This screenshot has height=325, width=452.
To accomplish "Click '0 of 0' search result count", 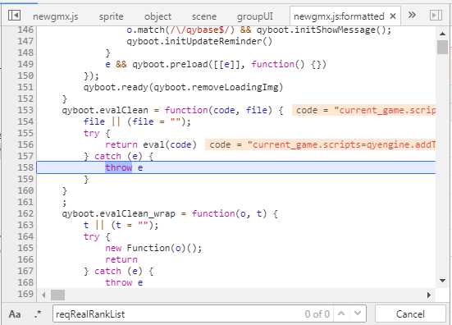I will click(x=317, y=314).
